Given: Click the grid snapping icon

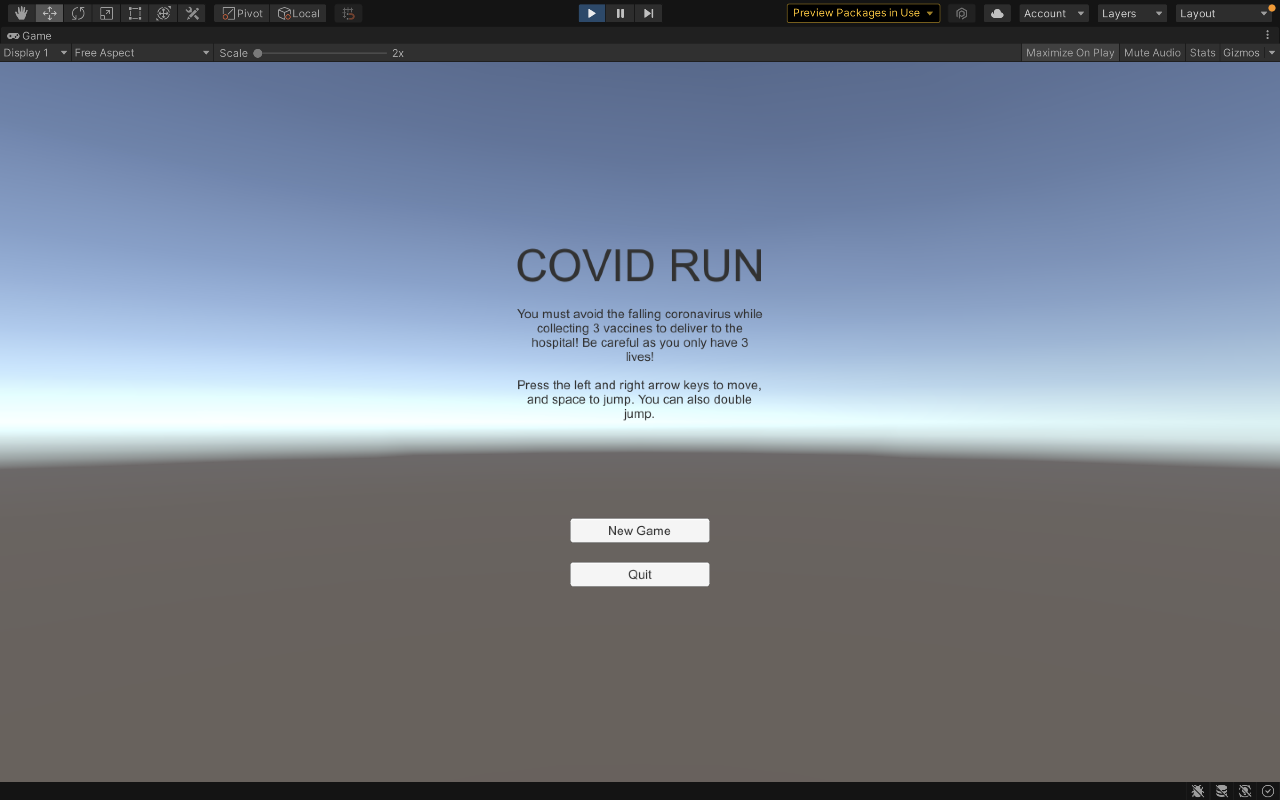Looking at the screenshot, I should click(348, 13).
